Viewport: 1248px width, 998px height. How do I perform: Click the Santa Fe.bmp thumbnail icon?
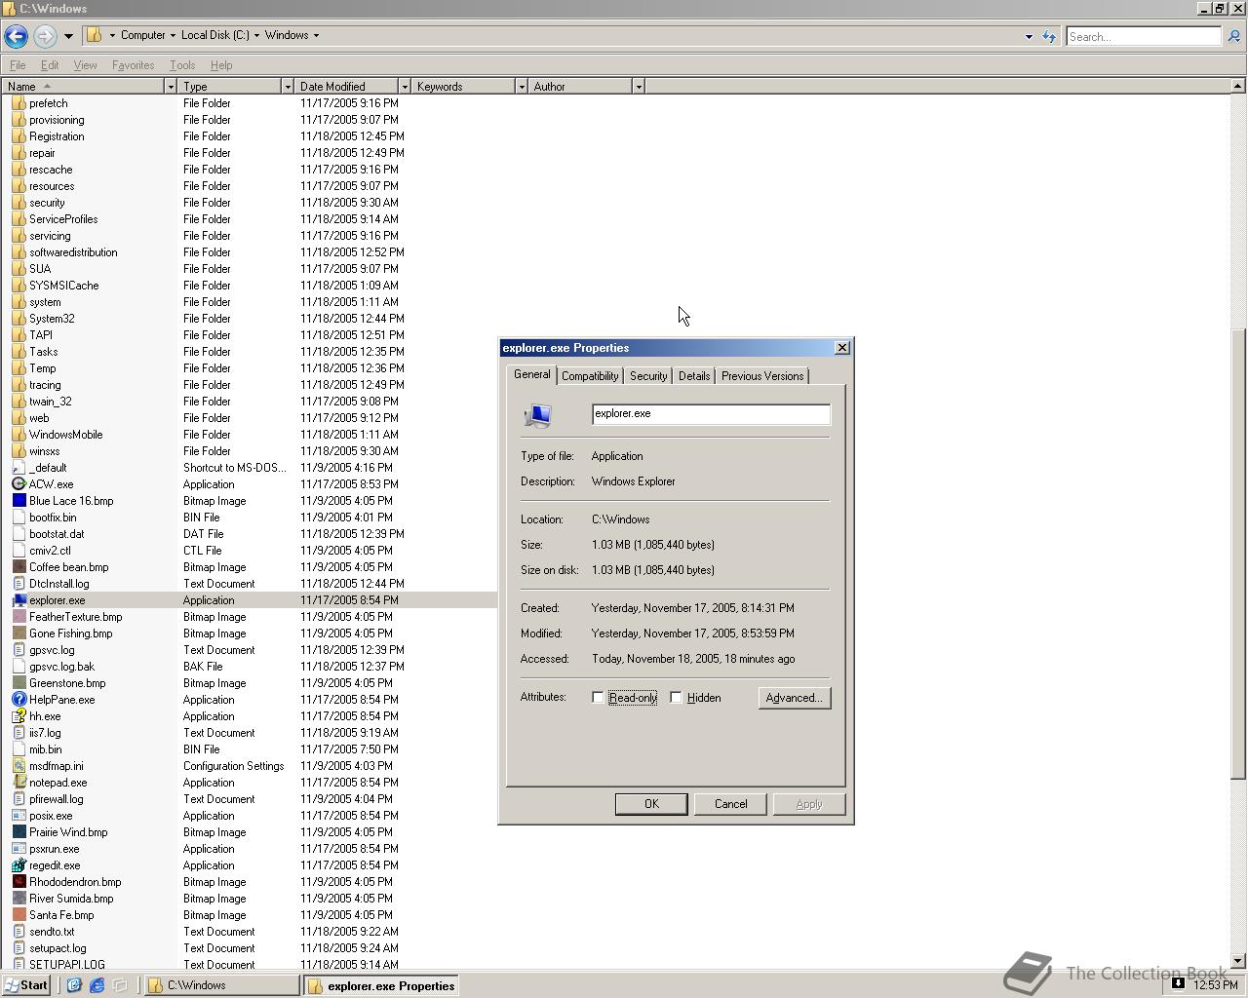(x=19, y=915)
